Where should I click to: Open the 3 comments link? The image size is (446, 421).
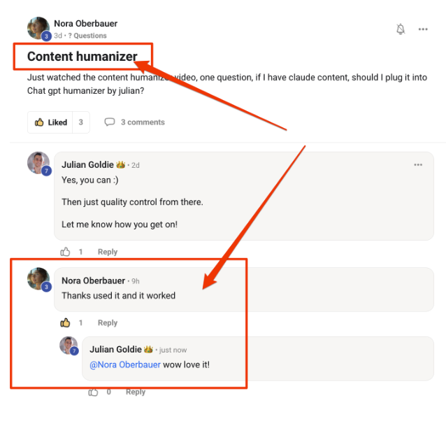click(143, 122)
